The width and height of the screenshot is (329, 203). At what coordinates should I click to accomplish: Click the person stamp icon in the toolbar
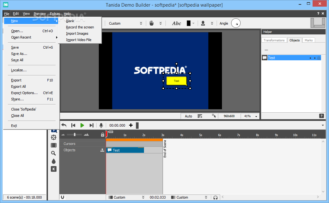(203, 23)
